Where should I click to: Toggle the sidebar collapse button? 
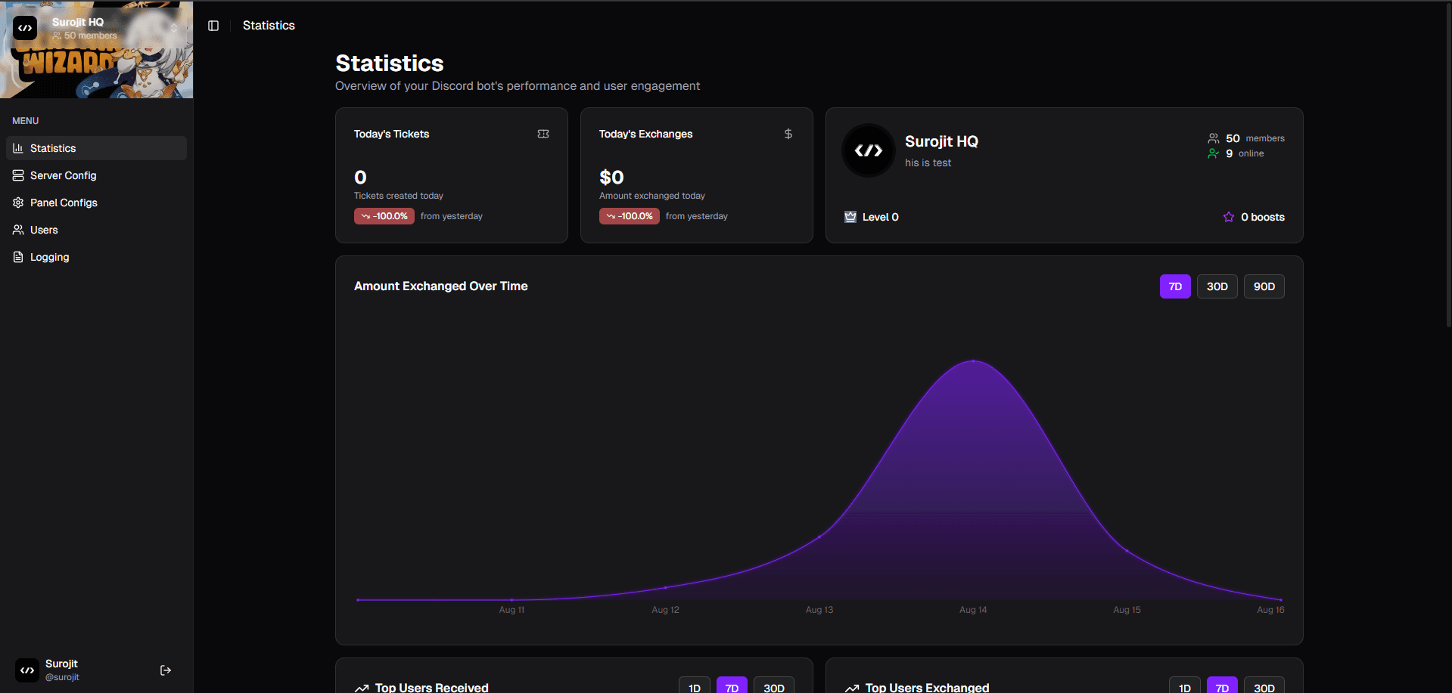tap(213, 25)
